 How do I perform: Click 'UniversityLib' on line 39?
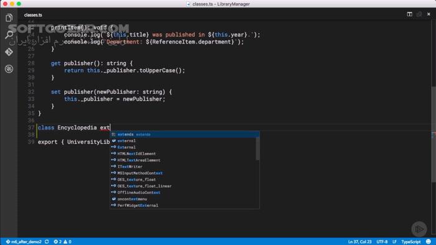[x=88, y=142]
